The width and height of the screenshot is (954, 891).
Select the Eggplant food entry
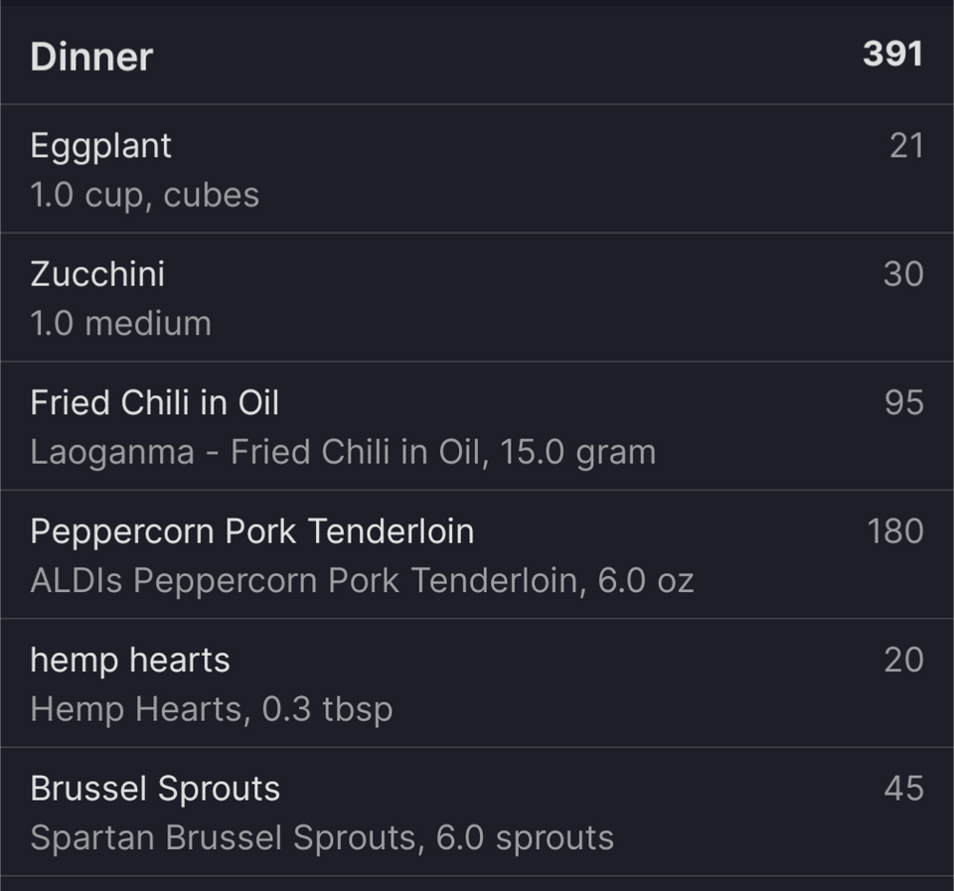point(477,169)
